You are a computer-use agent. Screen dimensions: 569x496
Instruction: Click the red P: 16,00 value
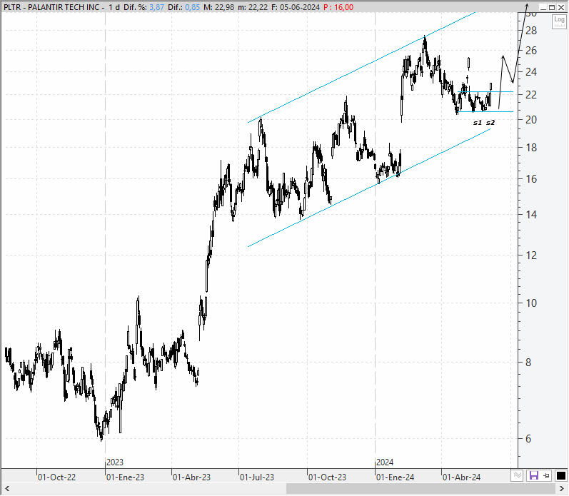coord(338,7)
